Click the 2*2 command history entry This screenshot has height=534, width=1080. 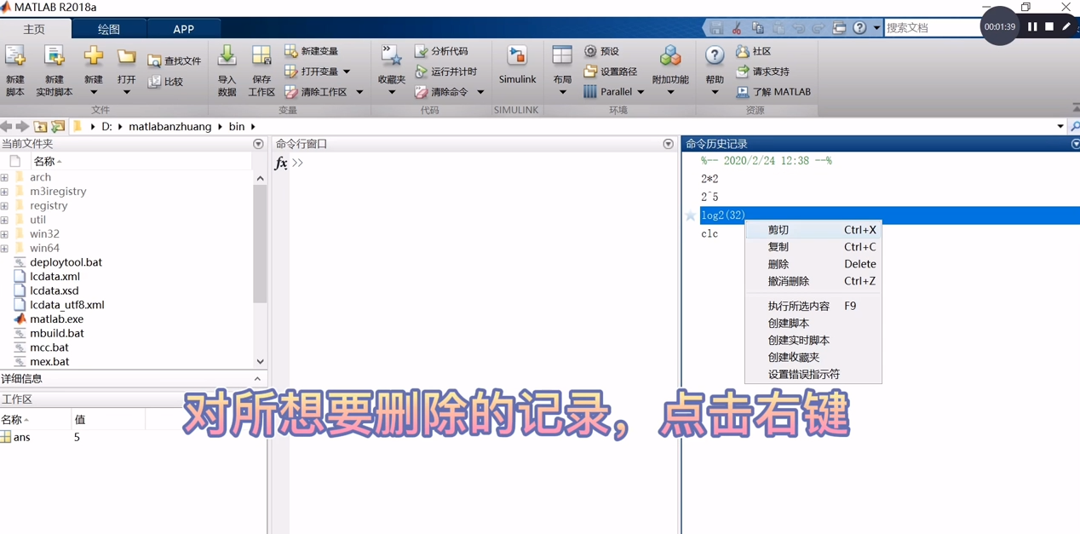click(709, 180)
